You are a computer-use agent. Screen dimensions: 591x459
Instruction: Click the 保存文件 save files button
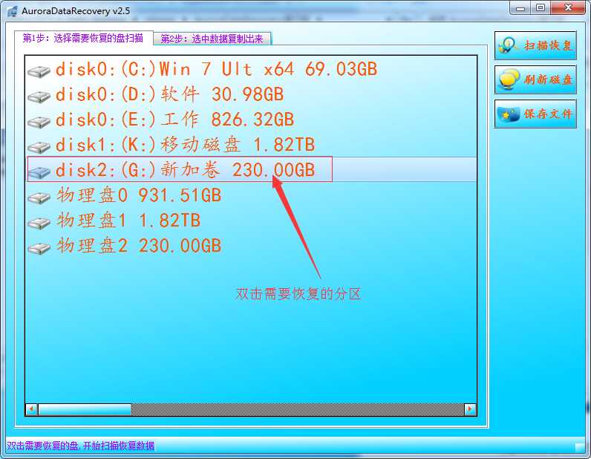535,114
